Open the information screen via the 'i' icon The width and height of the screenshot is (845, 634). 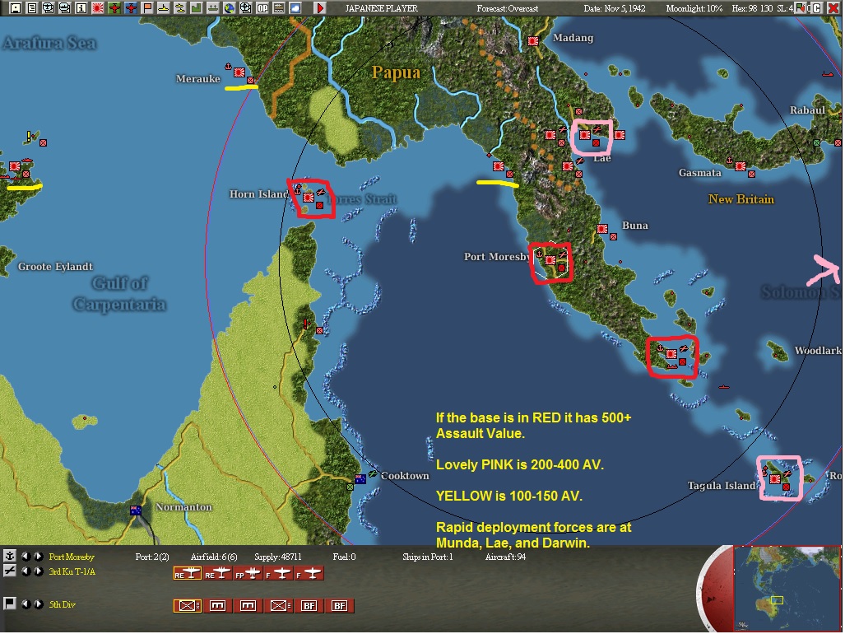coord(80,8)
